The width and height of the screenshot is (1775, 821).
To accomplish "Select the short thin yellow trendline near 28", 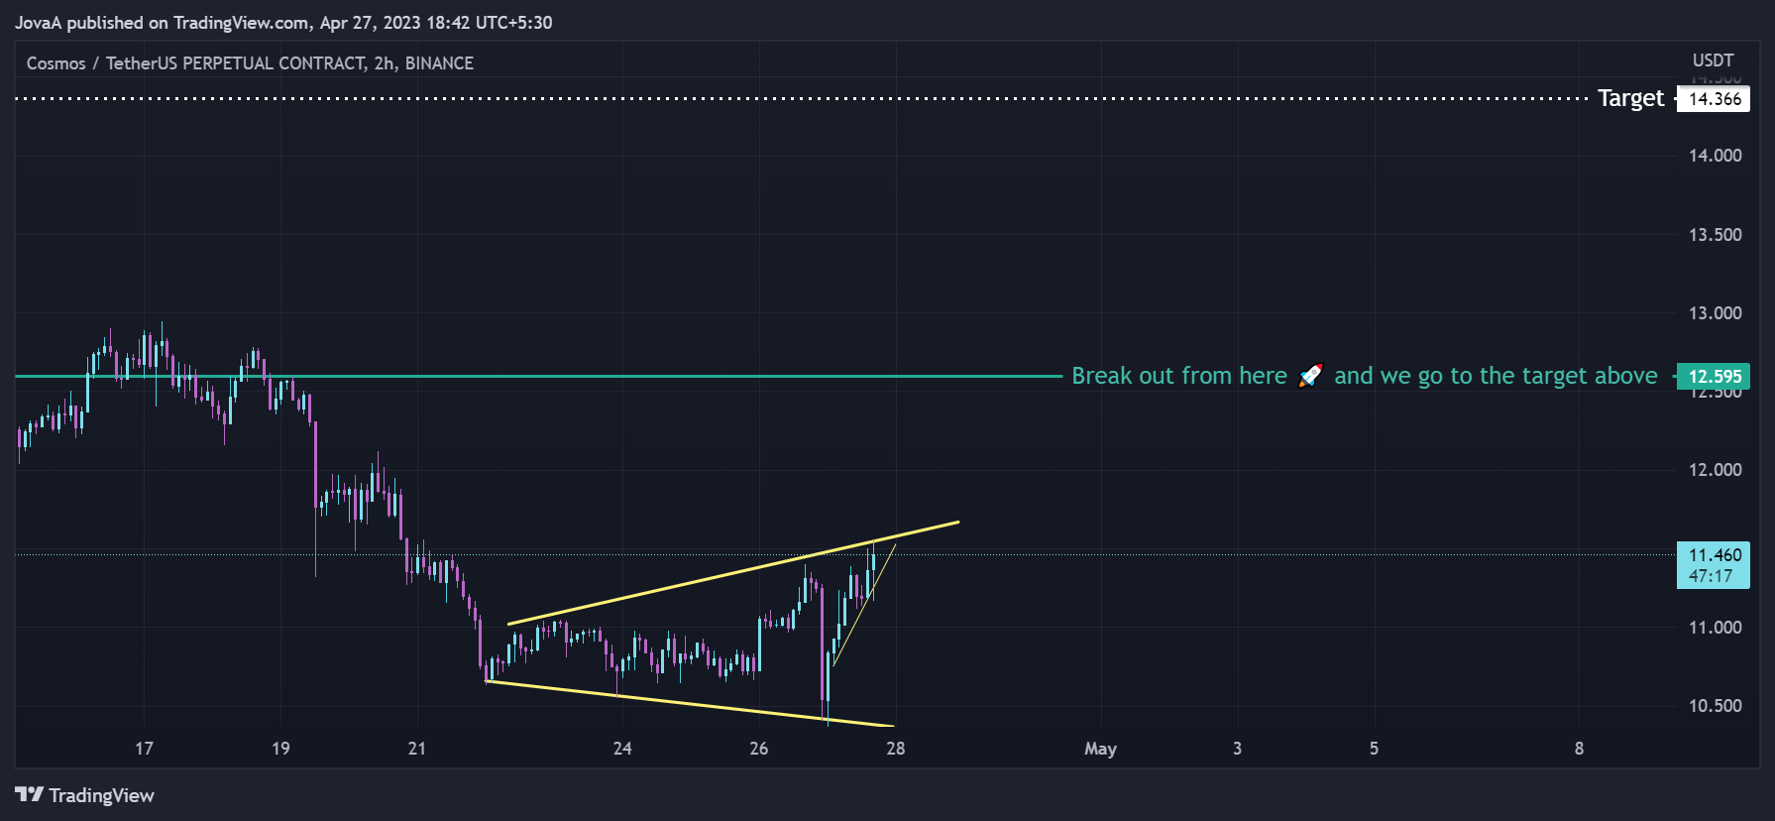I will coord(864,605).
